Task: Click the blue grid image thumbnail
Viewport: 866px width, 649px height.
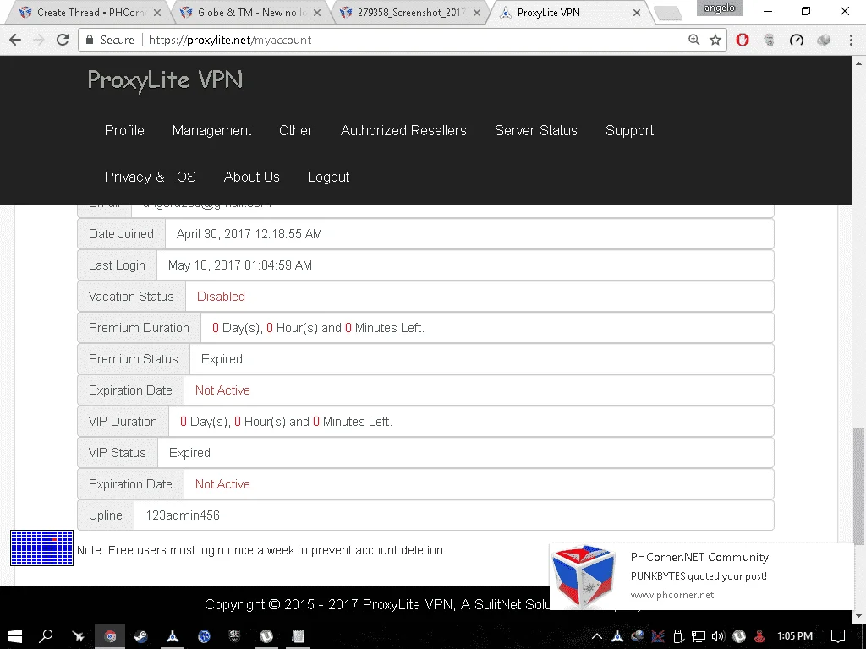Action: point(42,548)
